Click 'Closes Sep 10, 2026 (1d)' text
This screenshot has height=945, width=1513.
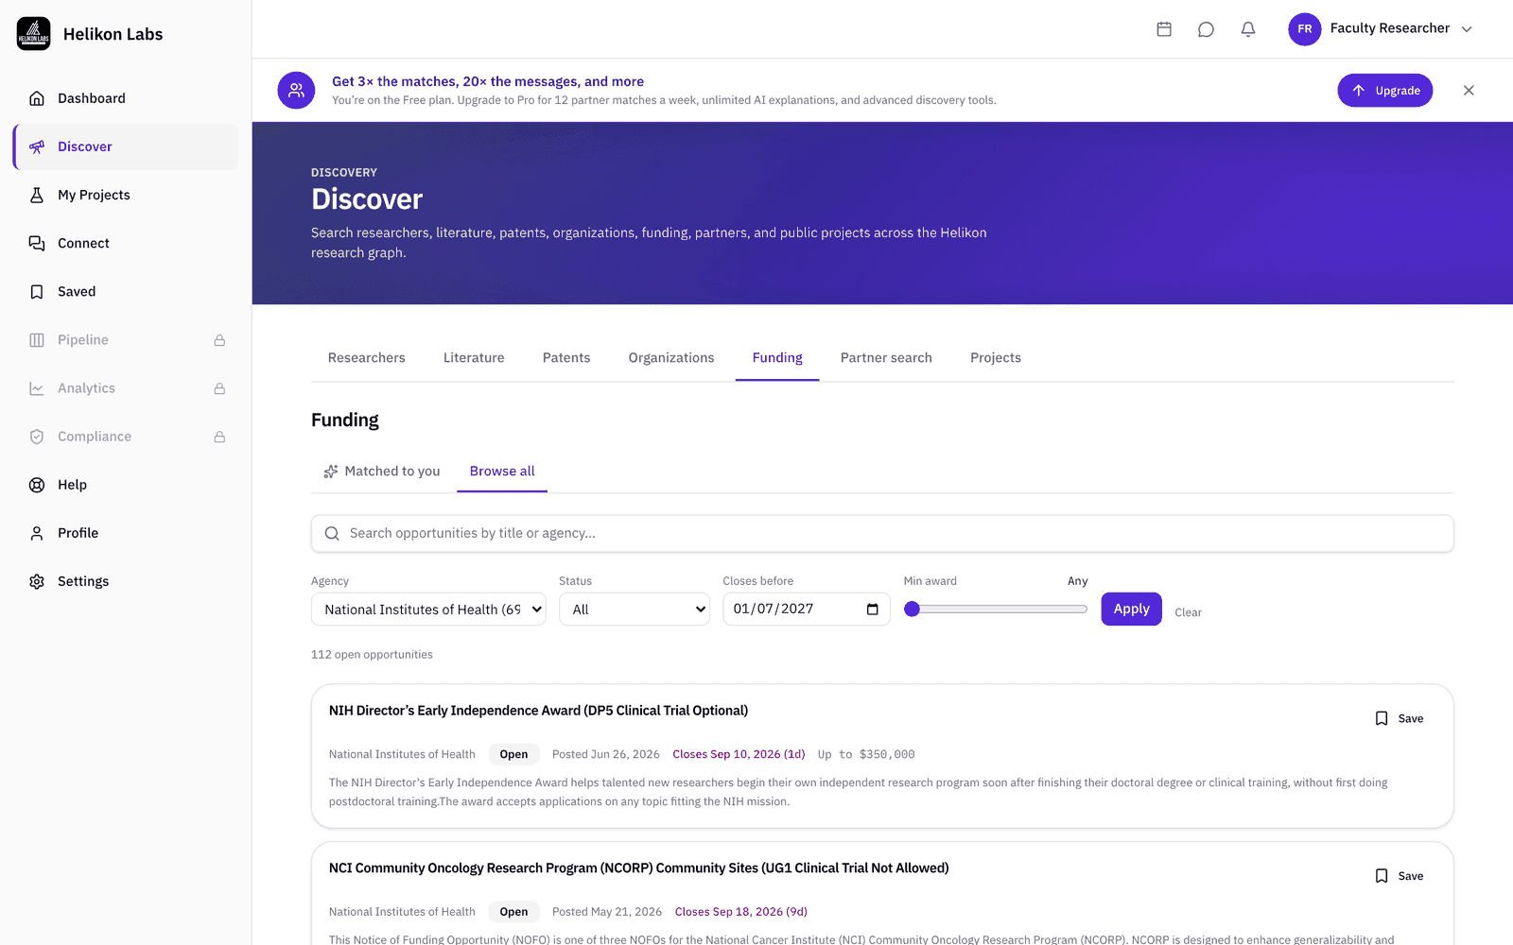tap(739, 754)
